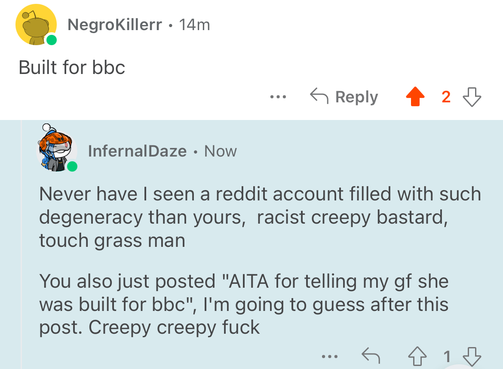503x369 pixels.
Task: Remove the orange upvote on the top comment
Action: pyautogui.click(x=415, y=97)
